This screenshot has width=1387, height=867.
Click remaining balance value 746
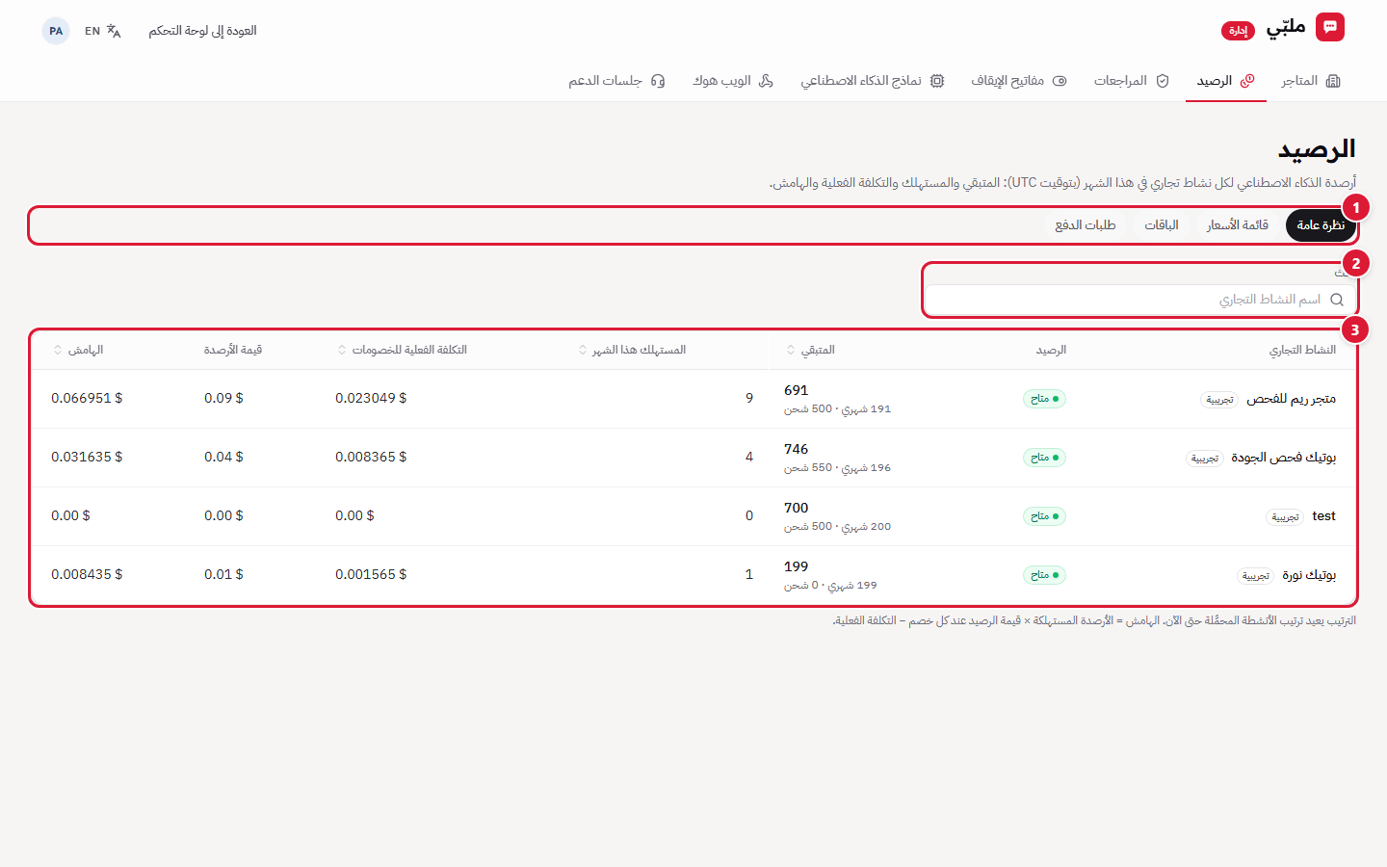click(x=796, y=449)
